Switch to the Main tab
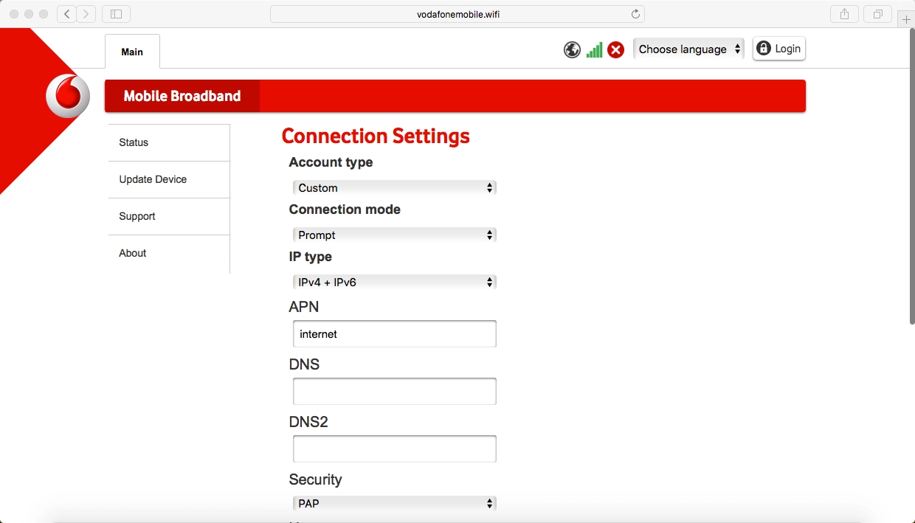The image size is (915, 523). point(132,52)
